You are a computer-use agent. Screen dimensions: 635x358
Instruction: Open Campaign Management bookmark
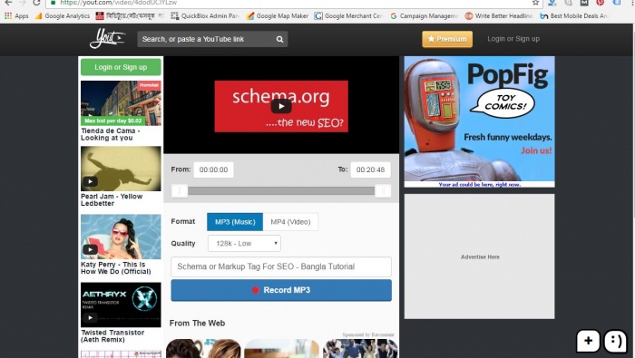tap(424, 16)
